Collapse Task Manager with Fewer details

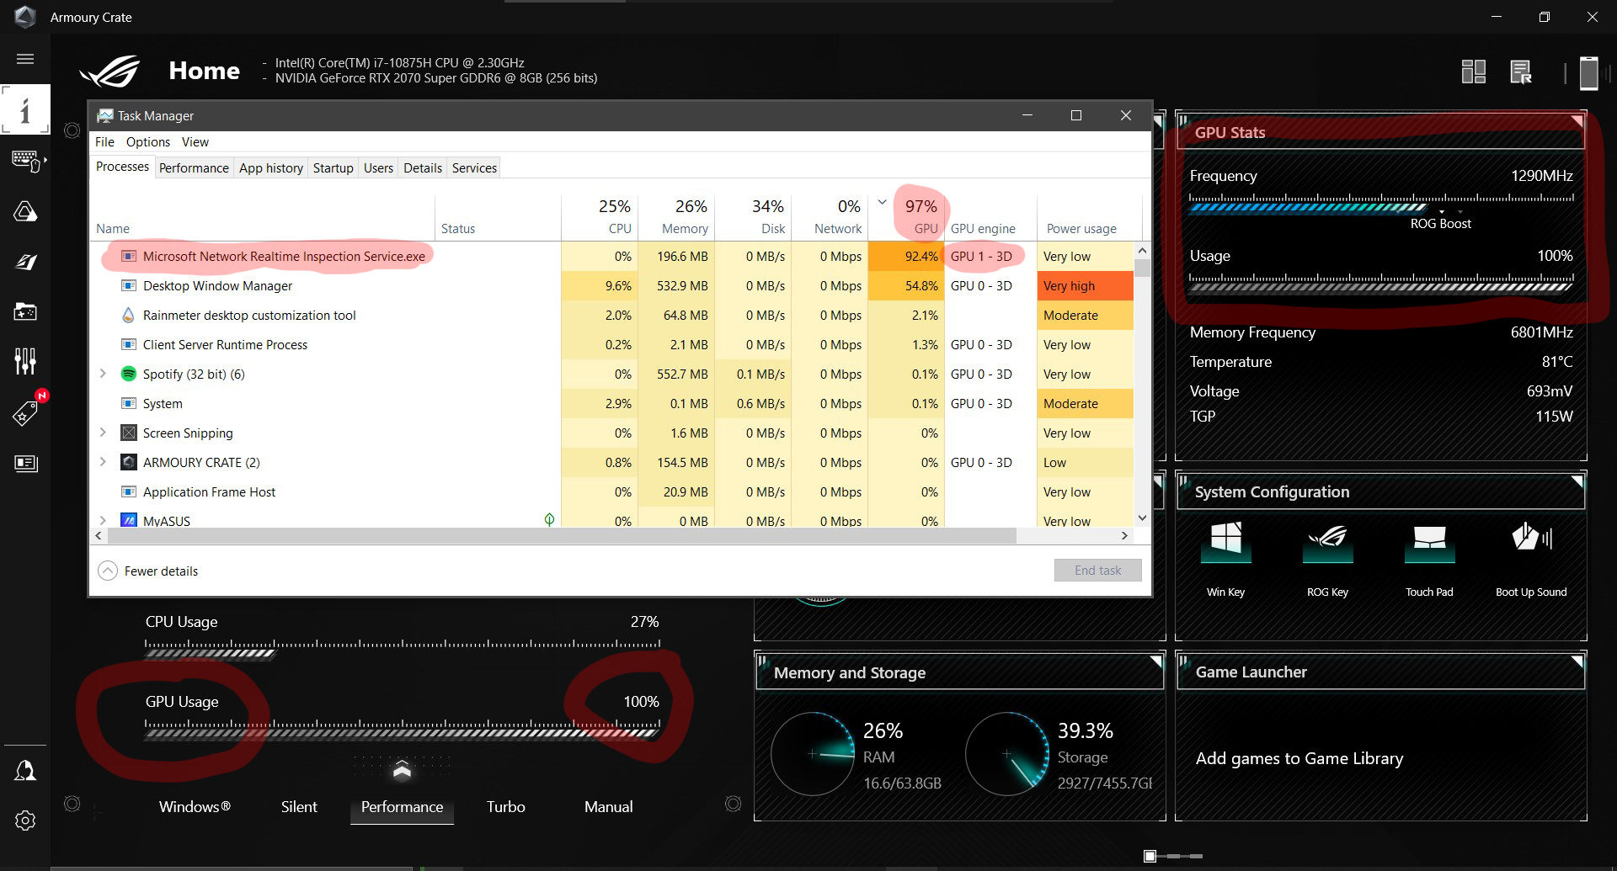click(148, 571)
